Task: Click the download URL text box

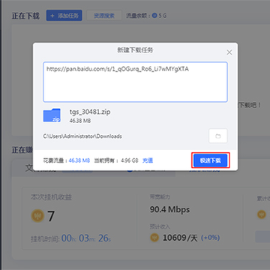Action: (x=135, y=82)
